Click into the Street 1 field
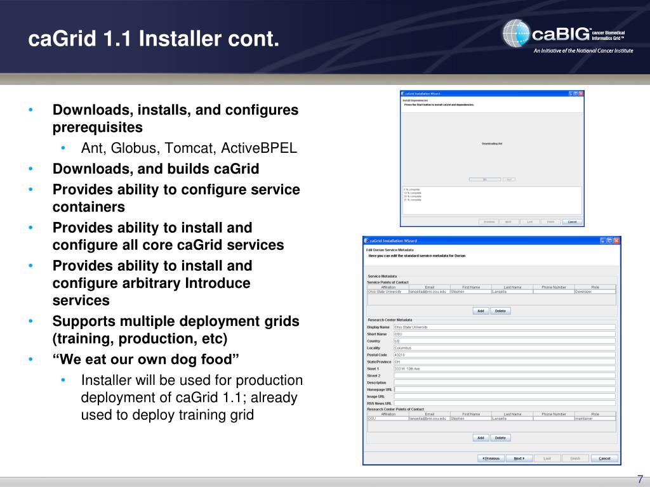Screen dimensions: 650x487 click(x=504, y=368)
